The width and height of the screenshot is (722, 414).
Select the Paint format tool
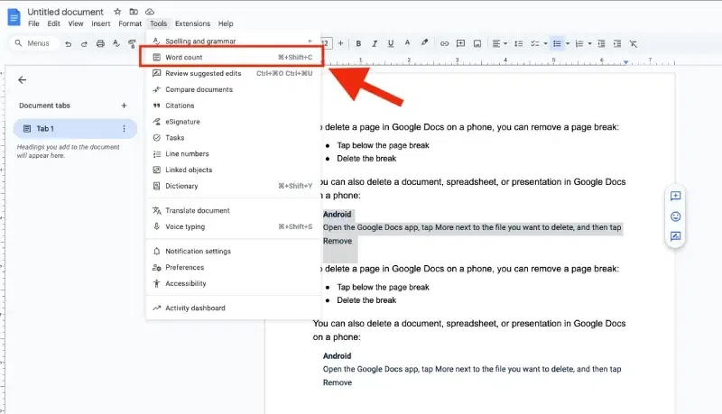click(132, 43)
